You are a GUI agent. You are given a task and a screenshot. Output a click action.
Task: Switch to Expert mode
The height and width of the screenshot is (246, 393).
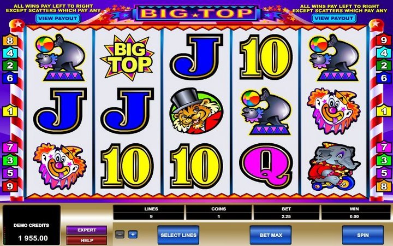coord(87,230)
